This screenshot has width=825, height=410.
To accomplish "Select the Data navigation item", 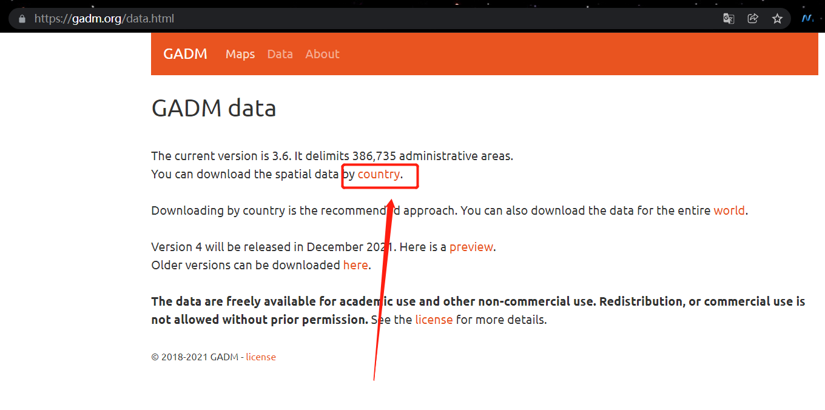I will click(x=280, y=54).
